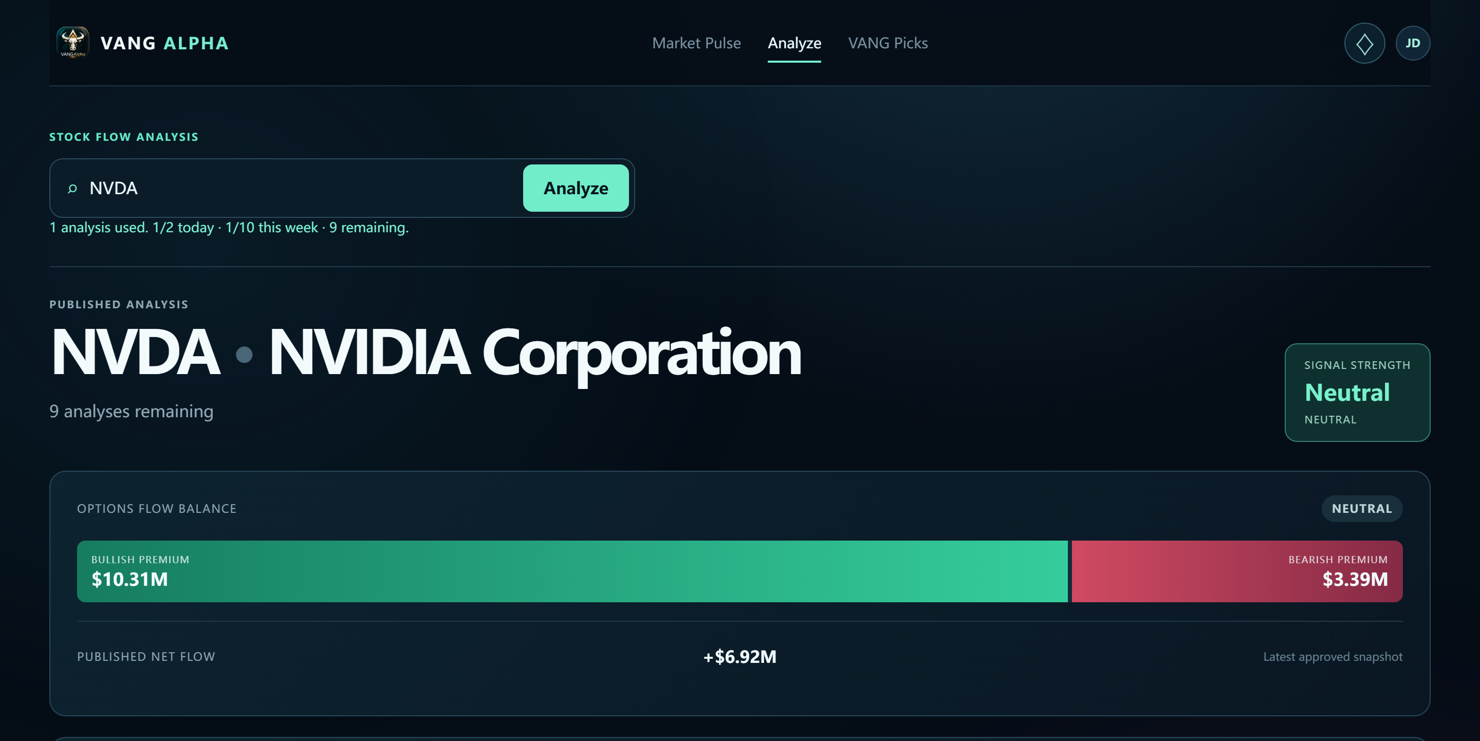This screenshot has width=1480, height=741.
Task: Go to the Market Pulse tab
Action: pyautogui.click(x=696, y=43)
